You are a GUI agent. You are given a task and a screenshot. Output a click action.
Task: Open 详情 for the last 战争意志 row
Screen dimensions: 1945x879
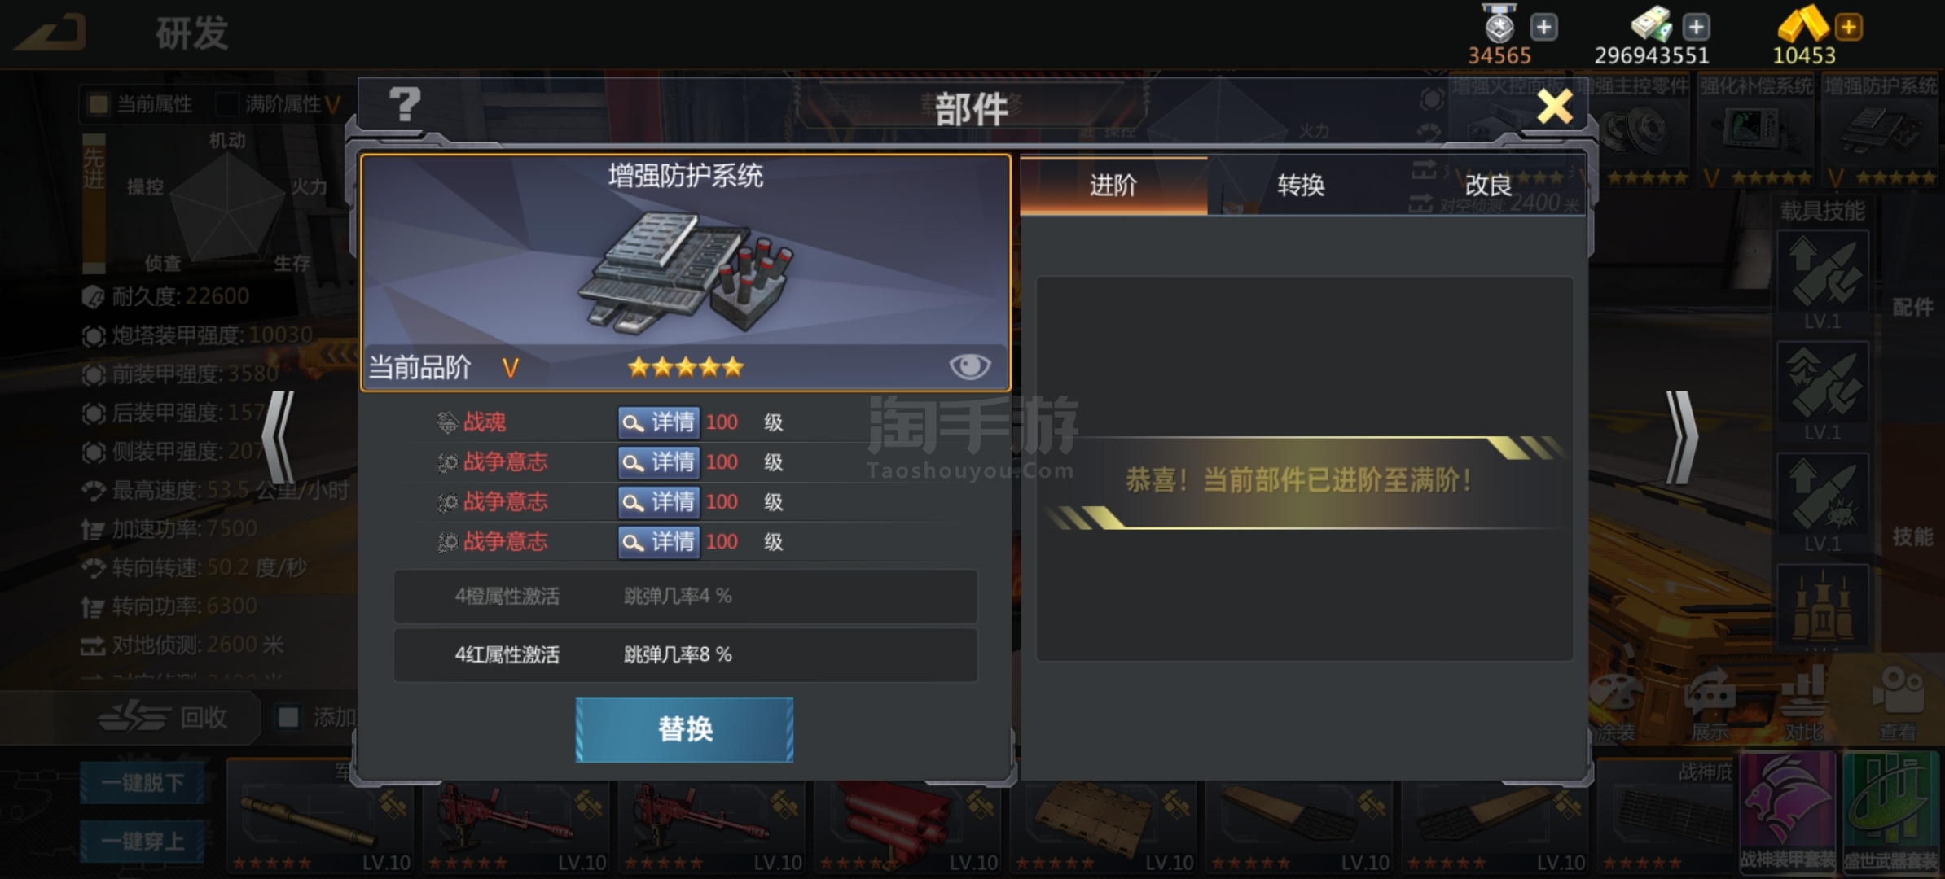(658, 542)
